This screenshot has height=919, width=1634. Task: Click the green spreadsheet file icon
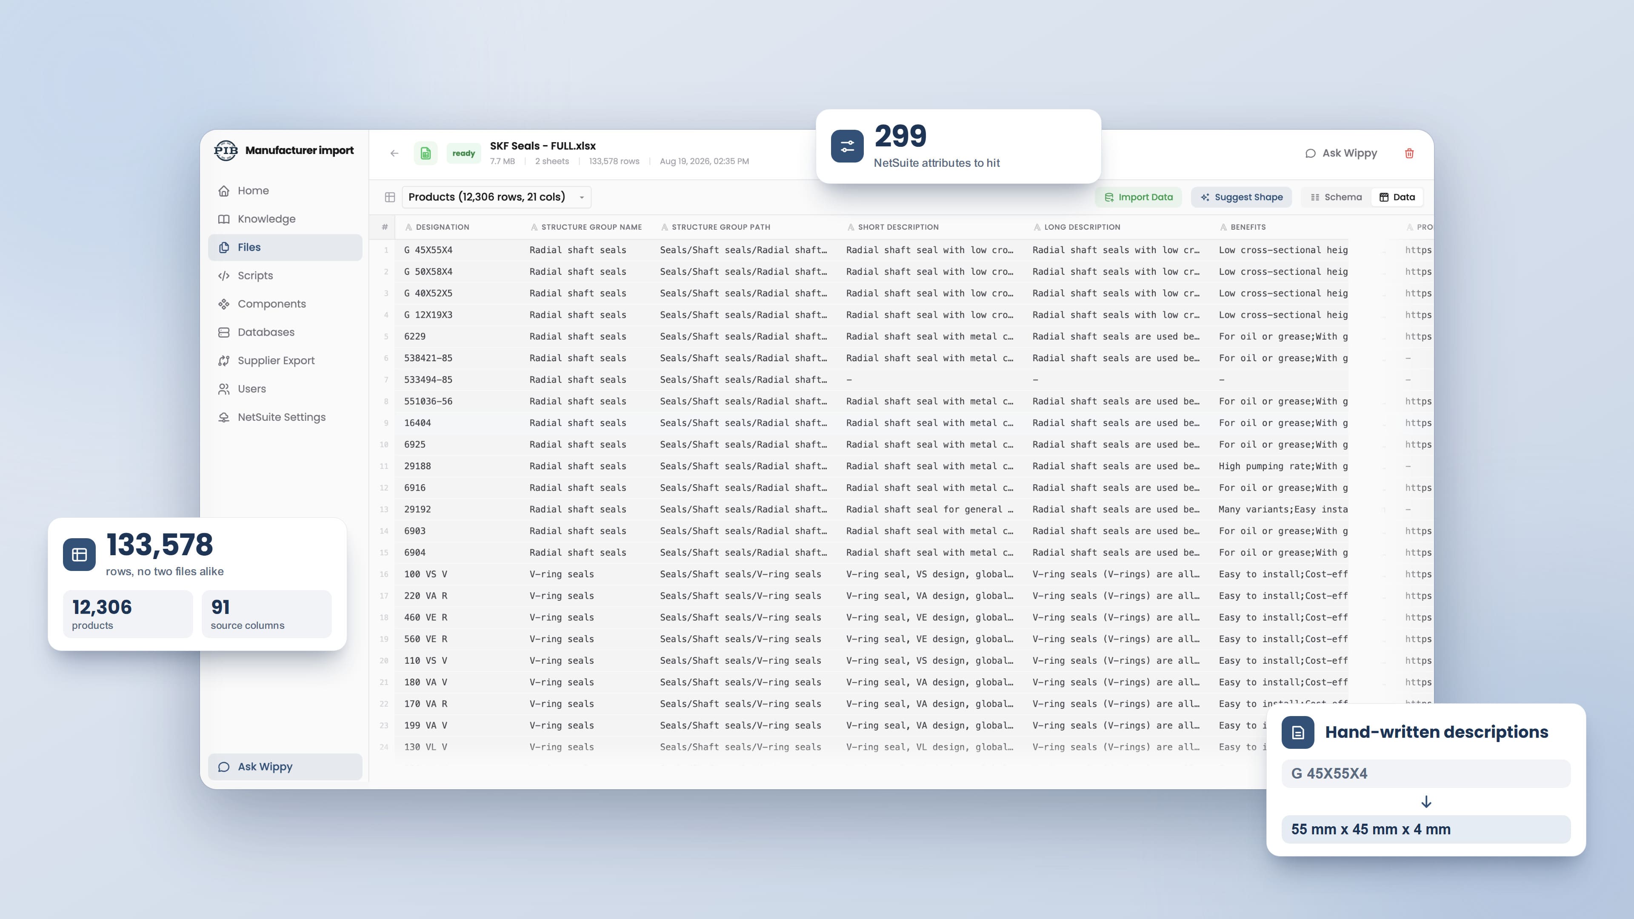pyautogui.click(x=426, y=154)
